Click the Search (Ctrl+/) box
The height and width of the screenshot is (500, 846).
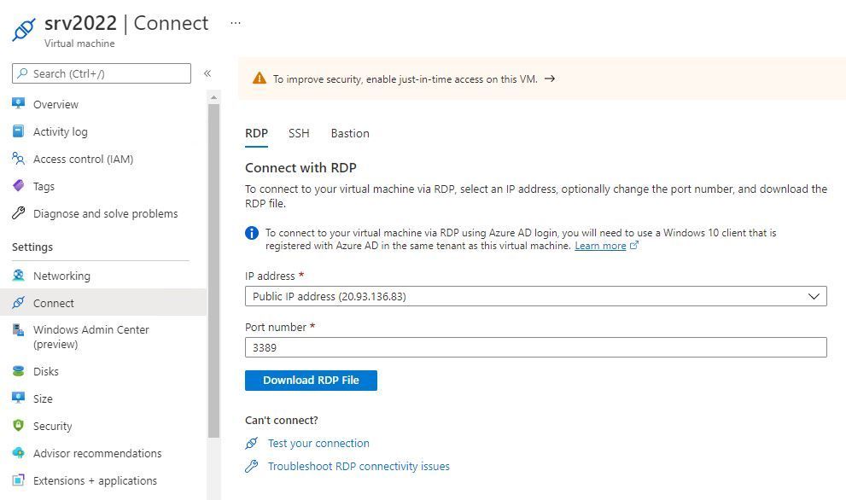[x=102, y=73]
